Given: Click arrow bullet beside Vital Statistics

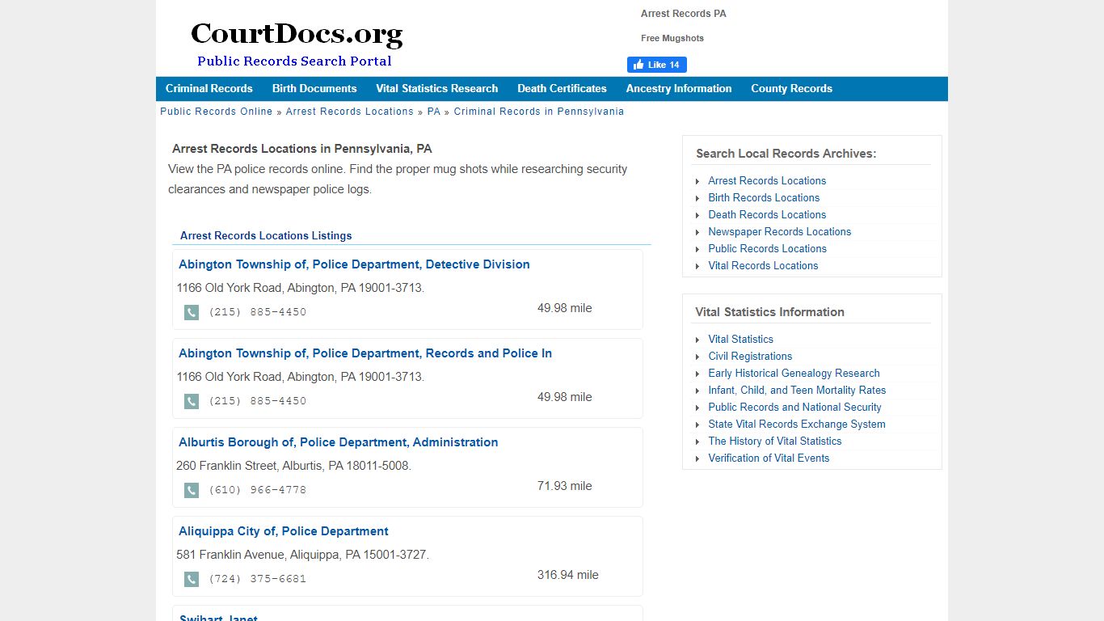Looking at the screenshot, I should click(697, 340).
